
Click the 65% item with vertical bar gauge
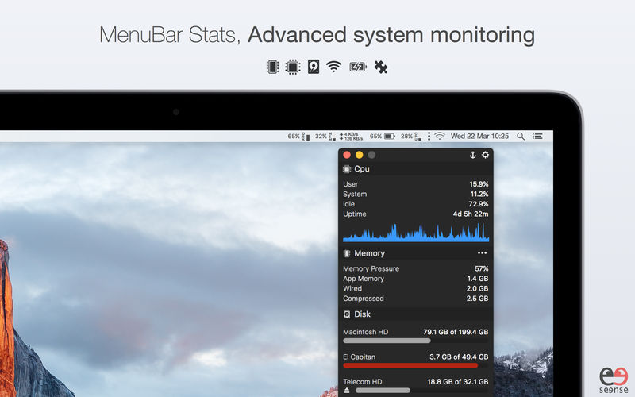click(299, 136)
